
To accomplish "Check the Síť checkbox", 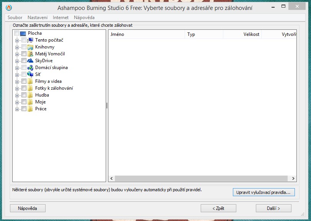I will [24, 74].
